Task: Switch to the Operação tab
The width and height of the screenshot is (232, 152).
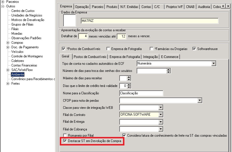Action: (82, 7)
